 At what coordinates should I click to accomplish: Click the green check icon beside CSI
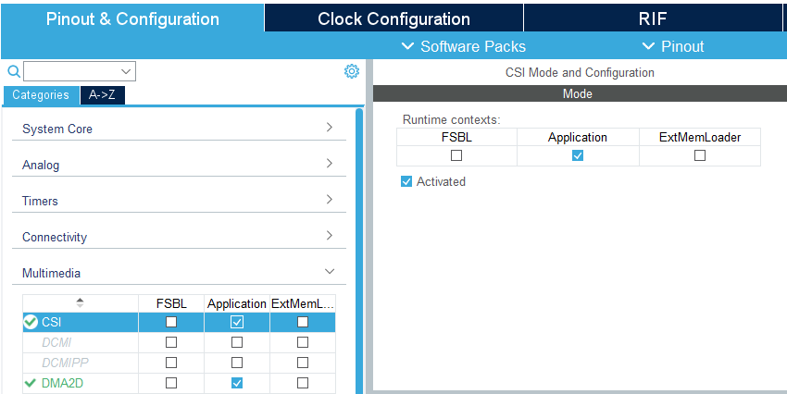pos(31,322)
